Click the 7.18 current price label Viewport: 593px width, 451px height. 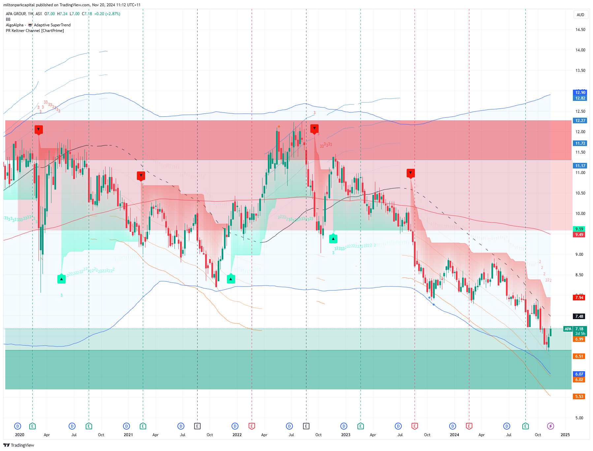coord(579,329)
